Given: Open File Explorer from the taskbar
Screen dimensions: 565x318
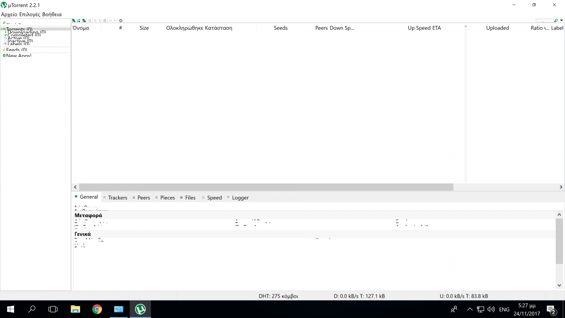Looking at the screenshot, I should click(x=75, y=309).
